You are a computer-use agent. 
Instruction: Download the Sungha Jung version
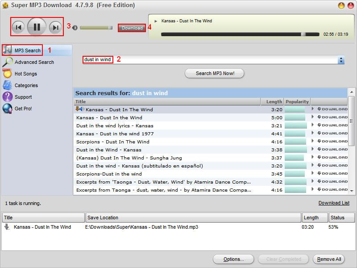pyautogui.click(x=332, y=158)
